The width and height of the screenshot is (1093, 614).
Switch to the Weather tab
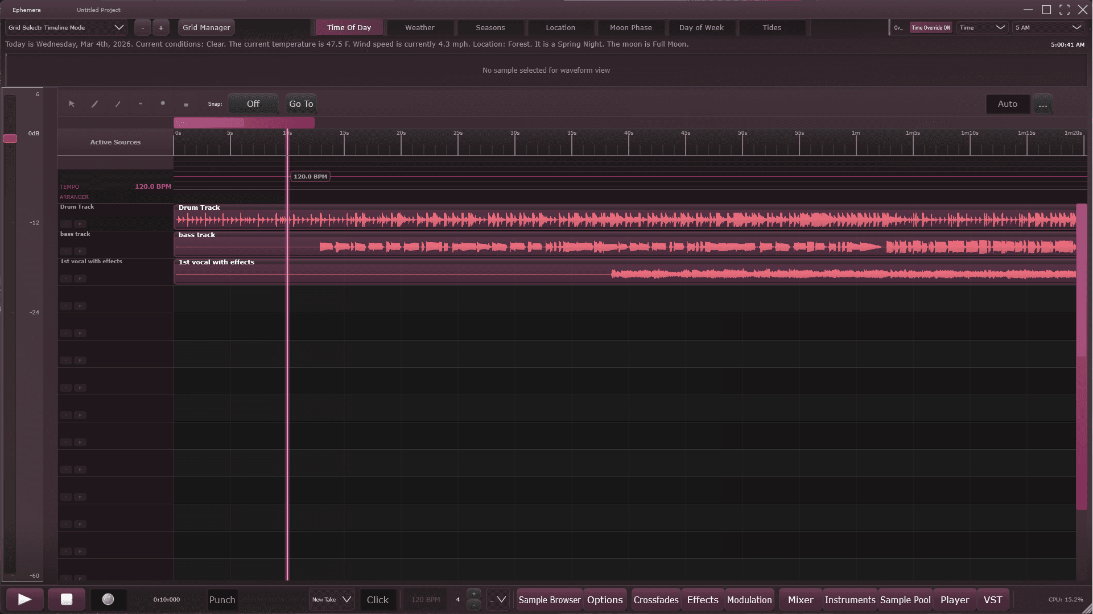[x=420, y=27]
